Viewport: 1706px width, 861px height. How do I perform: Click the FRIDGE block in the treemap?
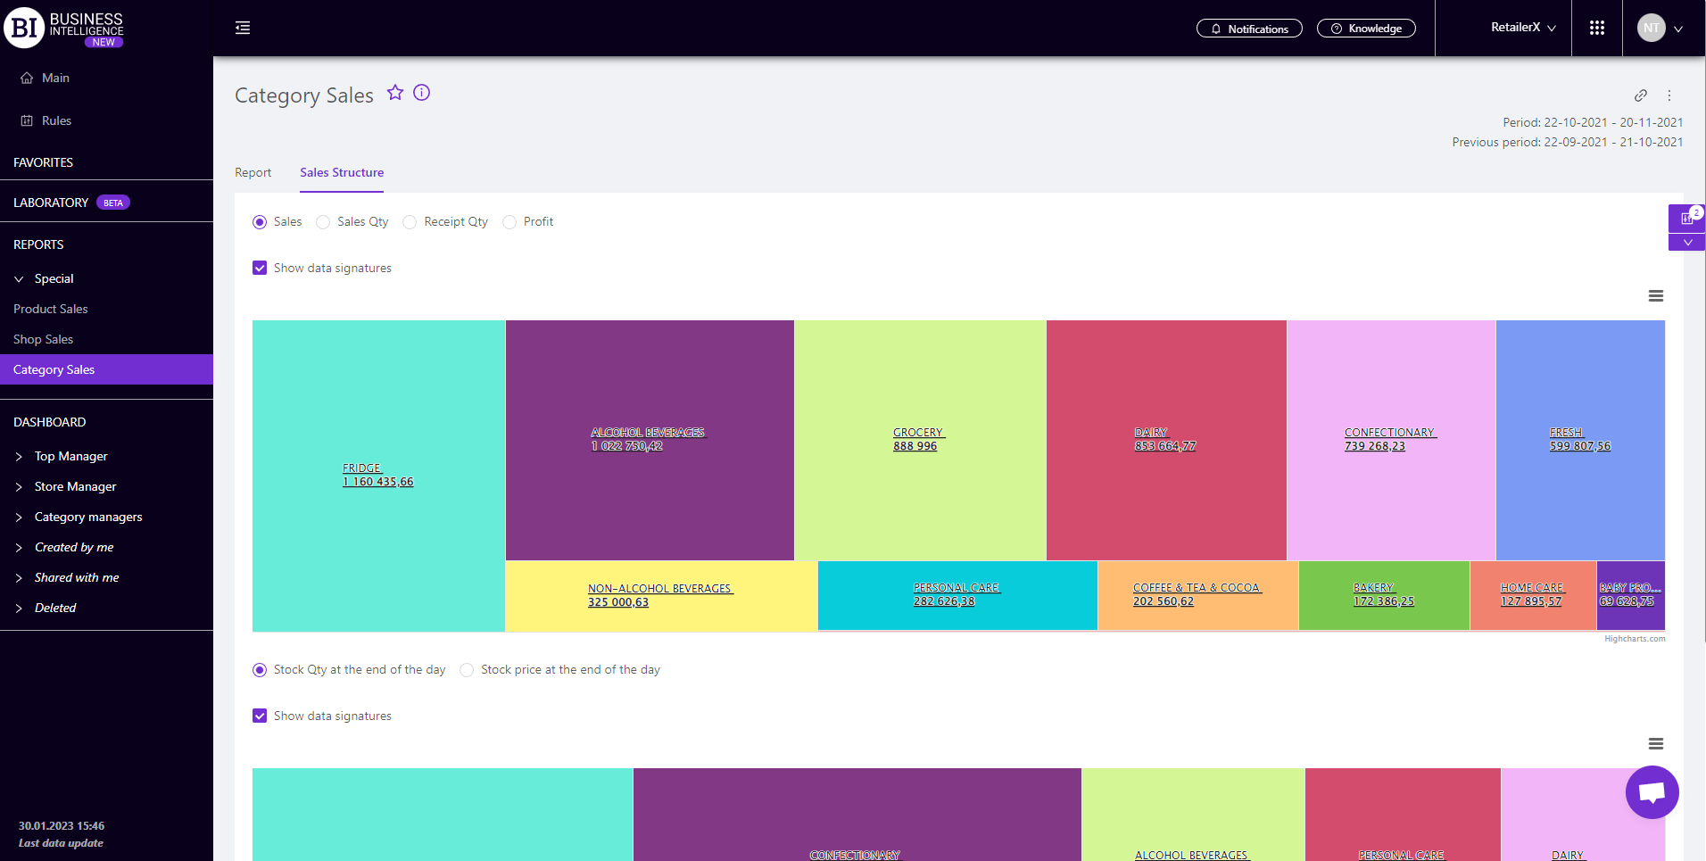coord(377,476)
